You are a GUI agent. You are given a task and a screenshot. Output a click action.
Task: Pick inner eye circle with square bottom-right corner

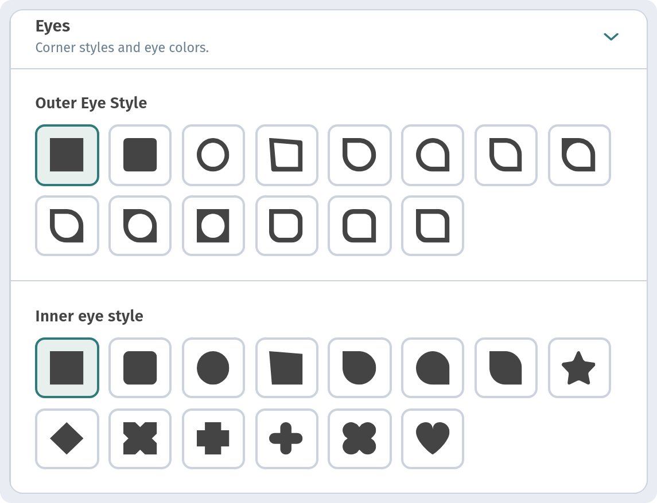[433, 368]
